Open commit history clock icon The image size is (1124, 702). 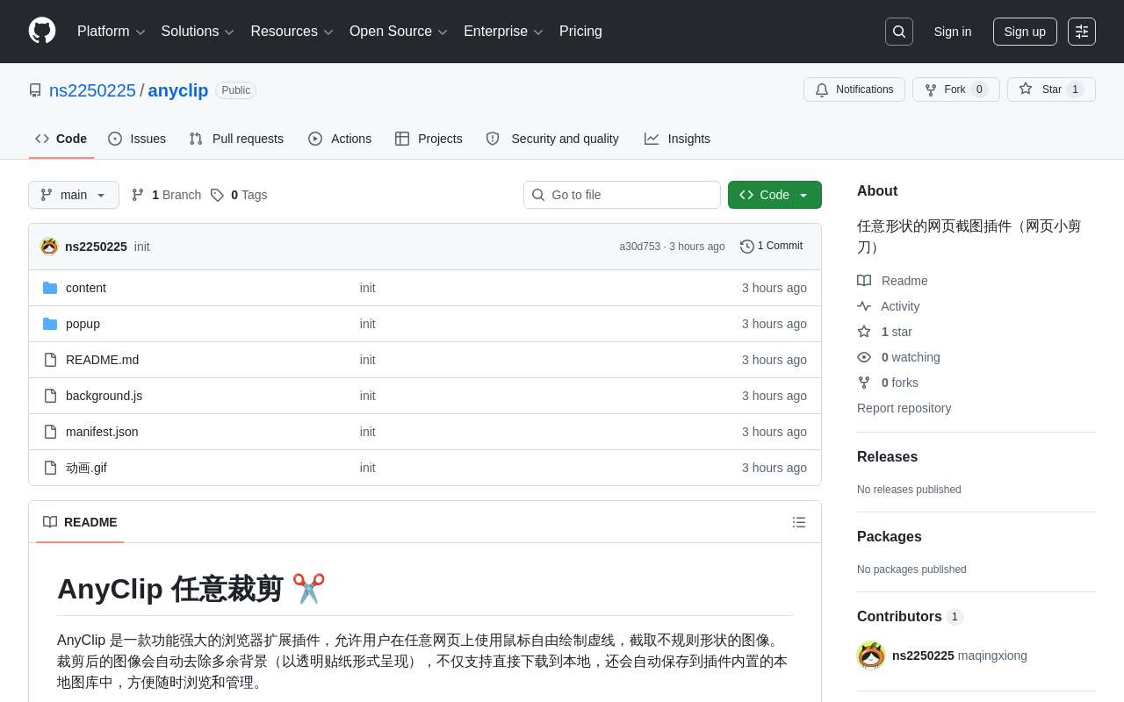[x=747, y=247]
